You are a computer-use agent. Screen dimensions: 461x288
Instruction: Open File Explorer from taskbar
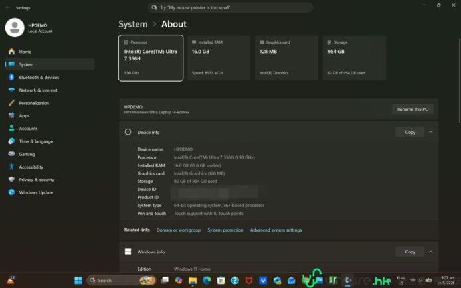click(193, 281)
